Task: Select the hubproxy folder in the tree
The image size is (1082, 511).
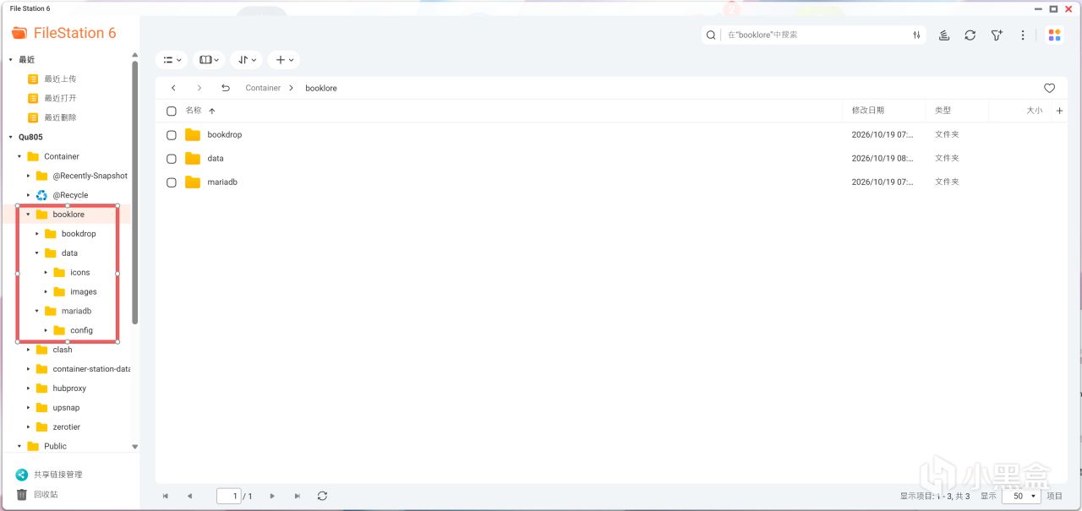Action: pyautogui.click(x=69, y=389)
